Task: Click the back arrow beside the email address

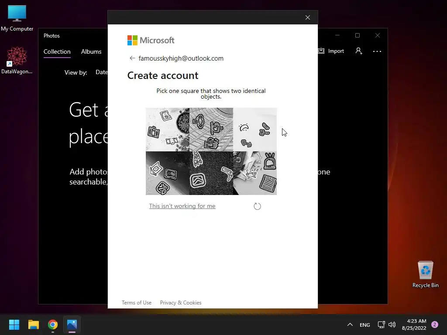Action: click(x=132, y=58)
